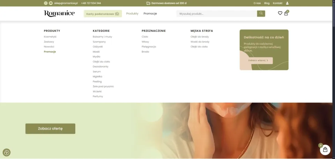Open Szampony category

99,41
